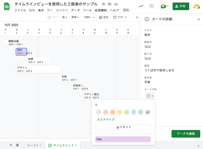
Task: Select the 執筆 timeline card
Action: tap(38, 60)
